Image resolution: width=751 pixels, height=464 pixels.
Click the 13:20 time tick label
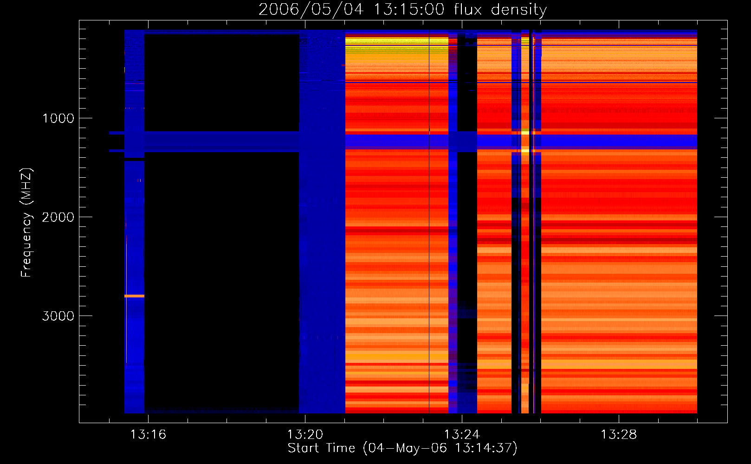[x=305, y=435]
